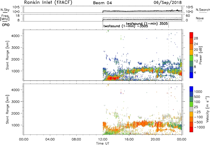The image size is (210, 145).
Task: Click the dashed vertical CPID change line in the velocity panel
Action: [x=169, y=99]
